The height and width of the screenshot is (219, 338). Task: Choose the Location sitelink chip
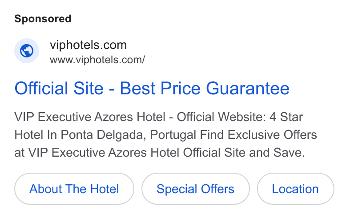tap(296, 189)
